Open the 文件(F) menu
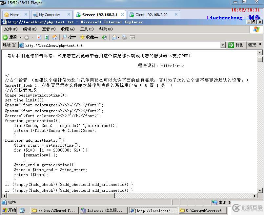This screenshot has height=215, width=264. (x=10, y=29)
